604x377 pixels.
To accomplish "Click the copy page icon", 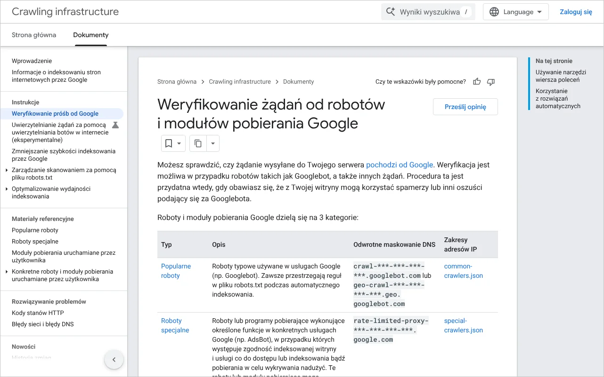I will pos(198,143).
